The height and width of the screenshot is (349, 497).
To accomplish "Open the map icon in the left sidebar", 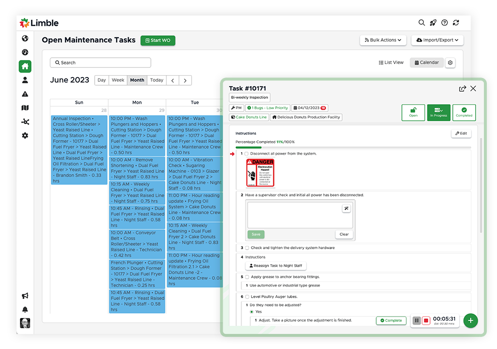I will pyautogui.click(x=25, y=108).
